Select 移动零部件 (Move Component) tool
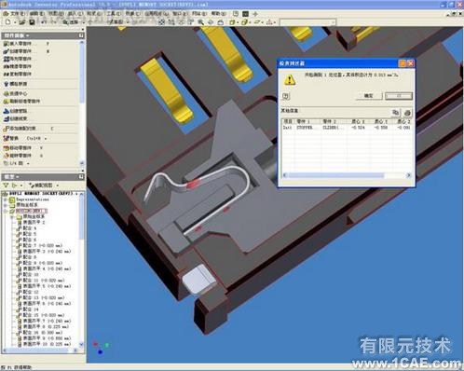Image resolution: width=464 pixels, height=371 pixels. [x=18, y=148]
